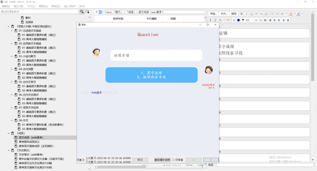The image size is (317, 171).
Task: Click the indent block icon
Action: [265, 20]
